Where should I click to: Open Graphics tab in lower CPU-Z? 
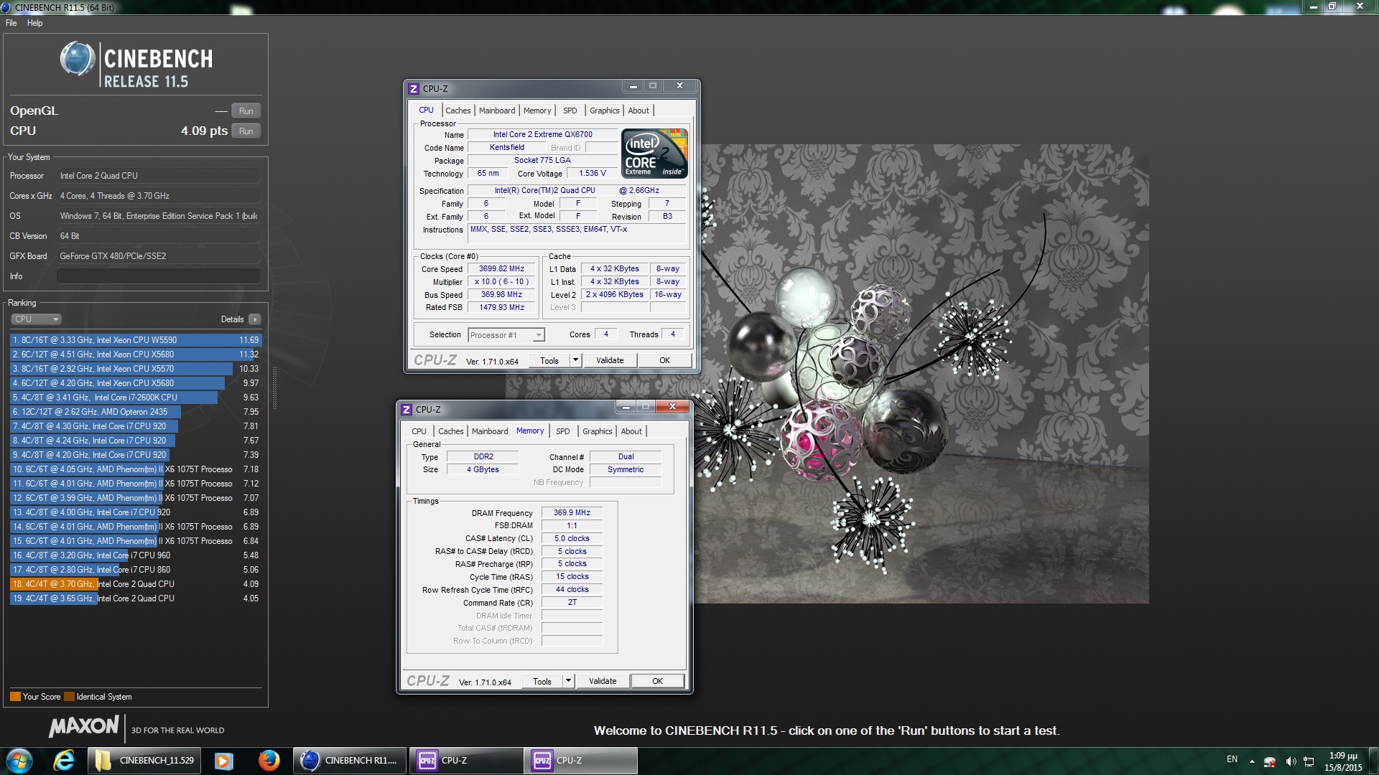[x=597, y=431]
